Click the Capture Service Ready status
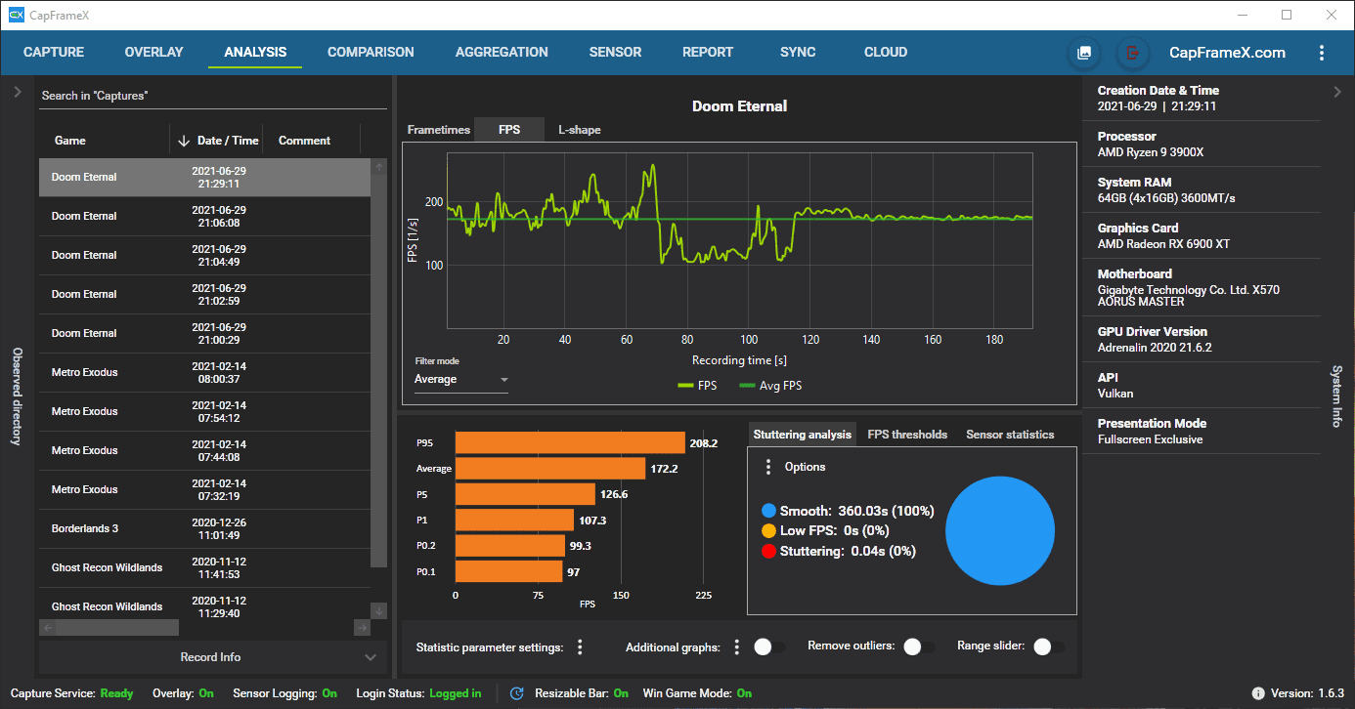This screenshot has width=1355, height=709. tap(116, 693)
